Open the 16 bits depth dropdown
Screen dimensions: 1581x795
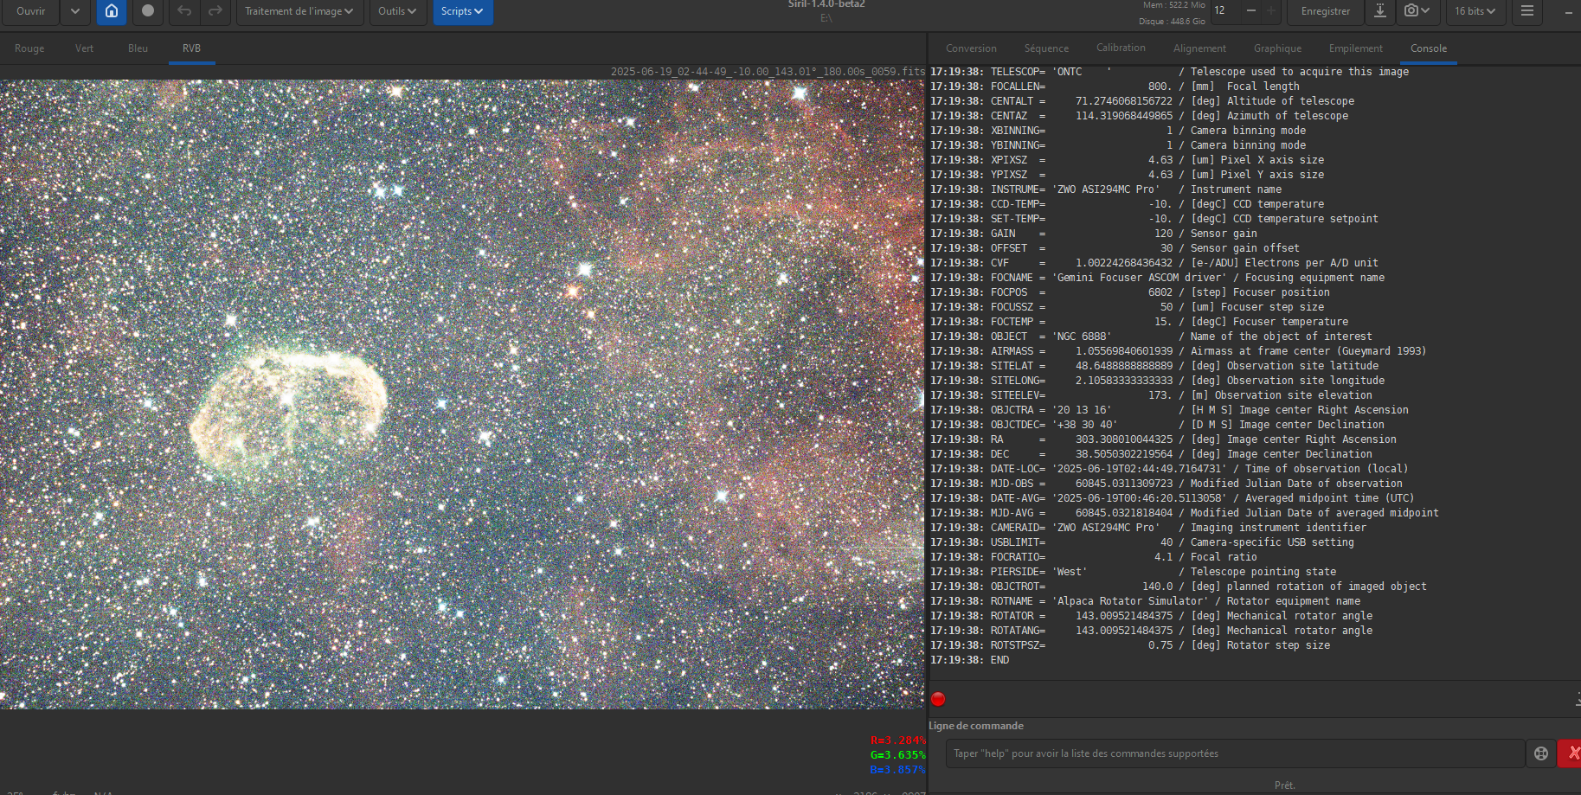(x=1475, y=11)
